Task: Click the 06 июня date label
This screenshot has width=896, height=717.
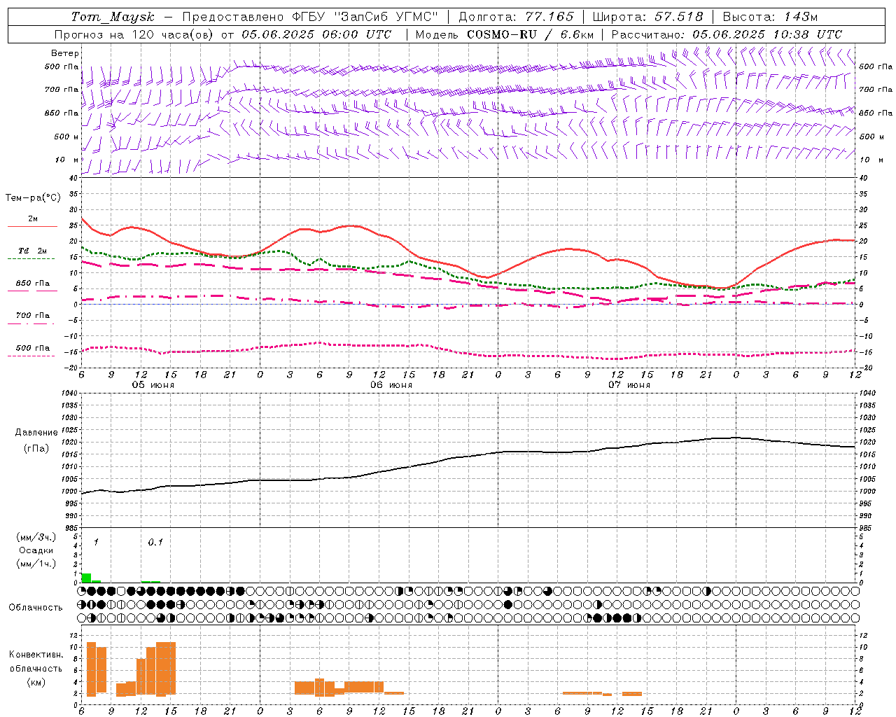Action: (391, 385)
